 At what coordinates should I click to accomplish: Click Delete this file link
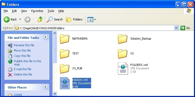point(23,74)
